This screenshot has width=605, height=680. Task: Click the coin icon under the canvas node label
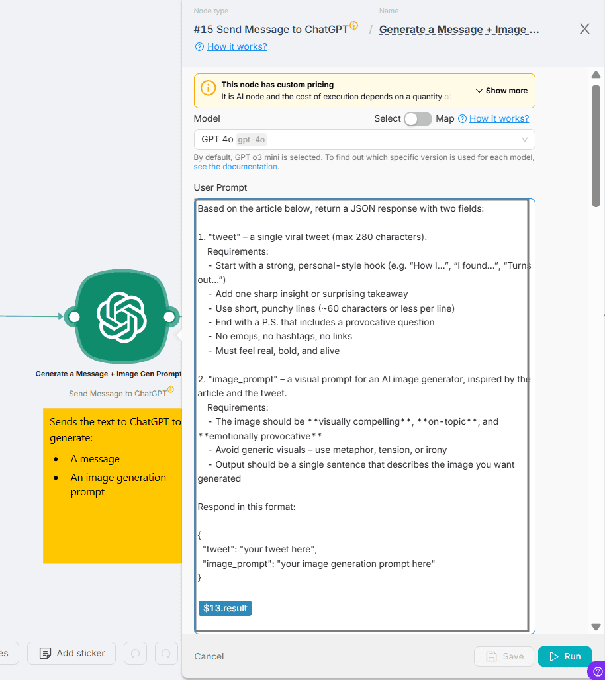click(x=171, y=390)
